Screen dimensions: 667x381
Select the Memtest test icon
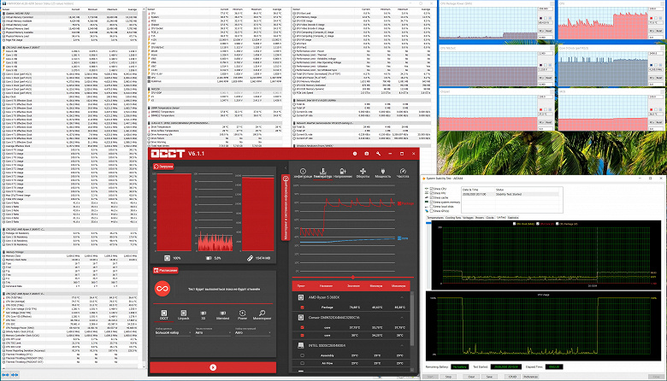coord(222,313)
